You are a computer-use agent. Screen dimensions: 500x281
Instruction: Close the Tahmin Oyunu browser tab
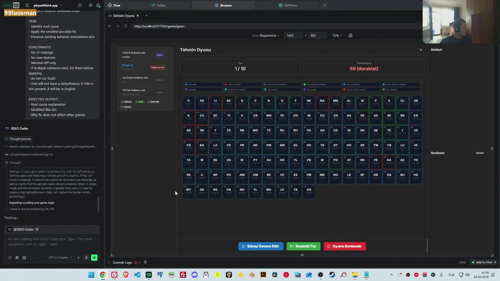[137, 16]
